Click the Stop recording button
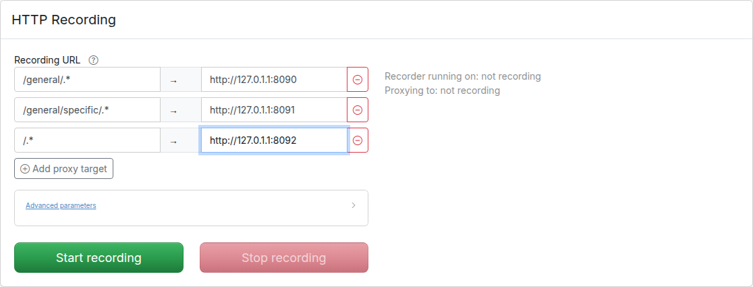 click(x=284, y=258)
